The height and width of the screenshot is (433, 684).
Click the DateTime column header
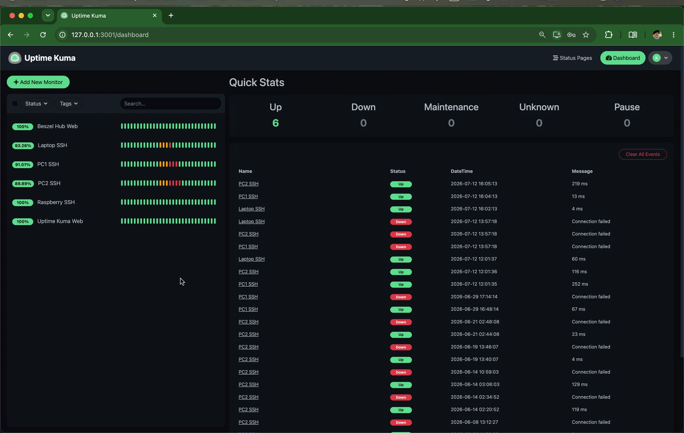tap(462, 171)
